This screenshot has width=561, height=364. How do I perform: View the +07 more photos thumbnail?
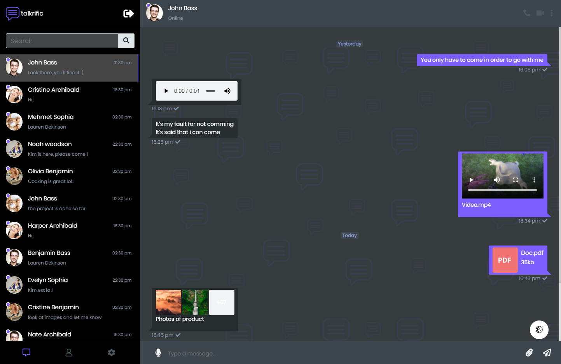222,302
